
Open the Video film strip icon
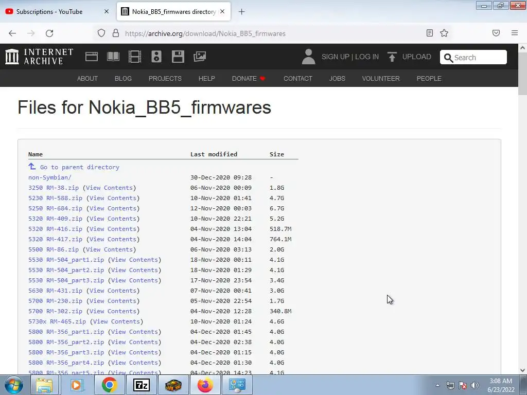[135, 57]
